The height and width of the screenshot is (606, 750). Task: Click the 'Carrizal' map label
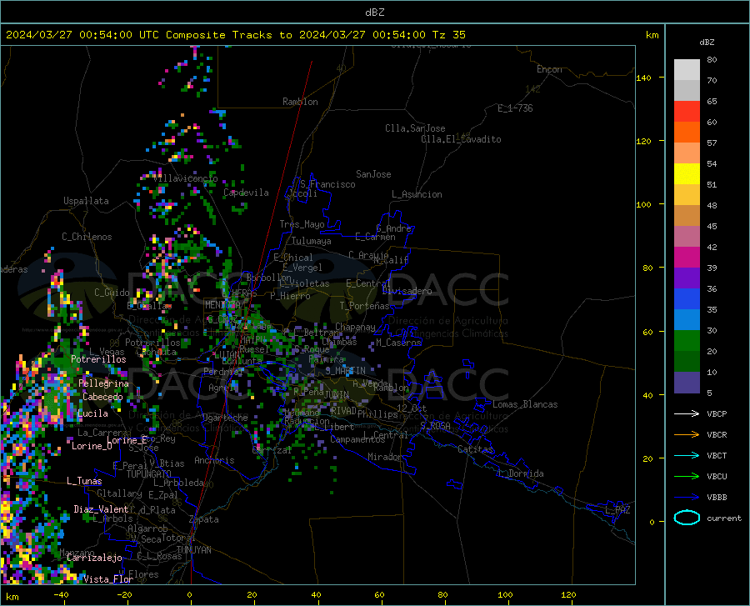point(271,450)
